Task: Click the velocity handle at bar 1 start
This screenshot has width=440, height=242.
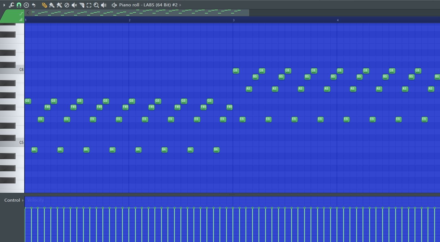Action: click(x=25, y=208)
